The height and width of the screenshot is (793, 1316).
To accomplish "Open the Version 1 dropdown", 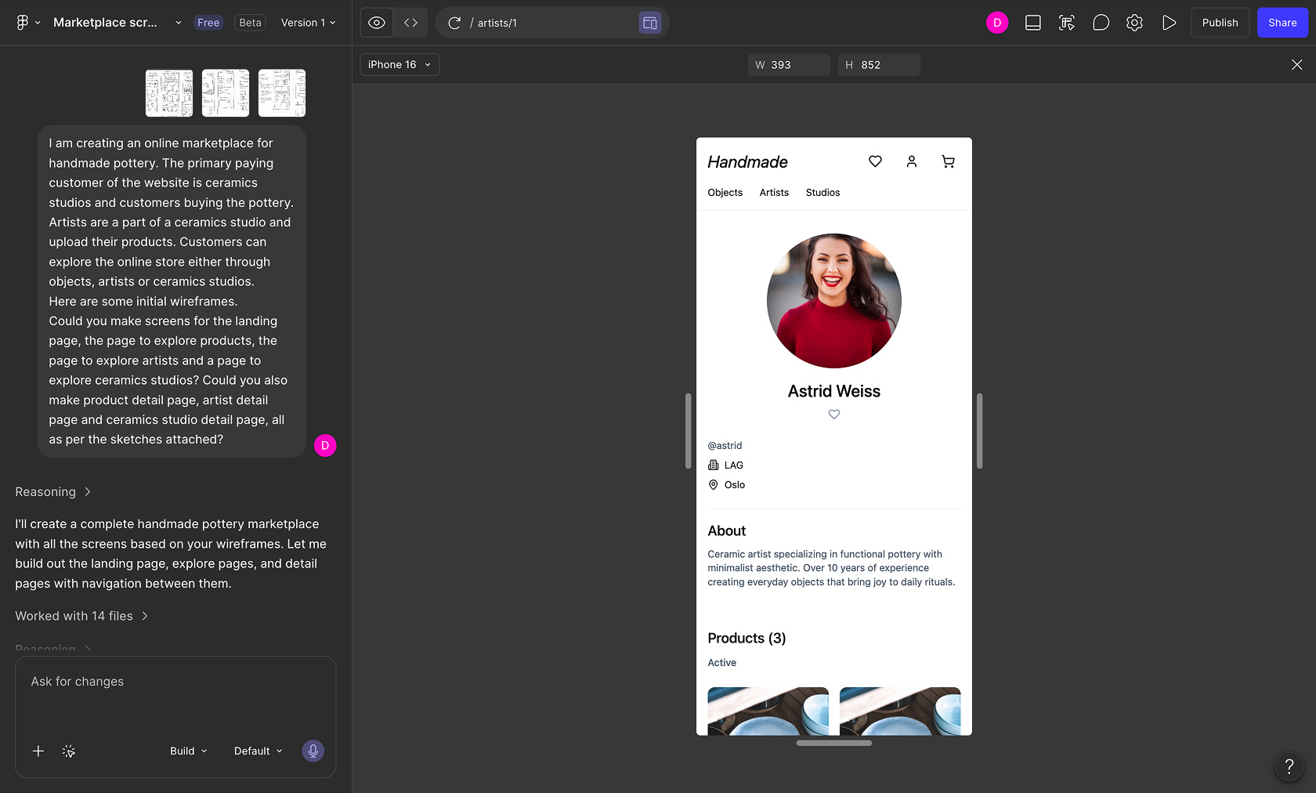I will click(x=309, y=23).
